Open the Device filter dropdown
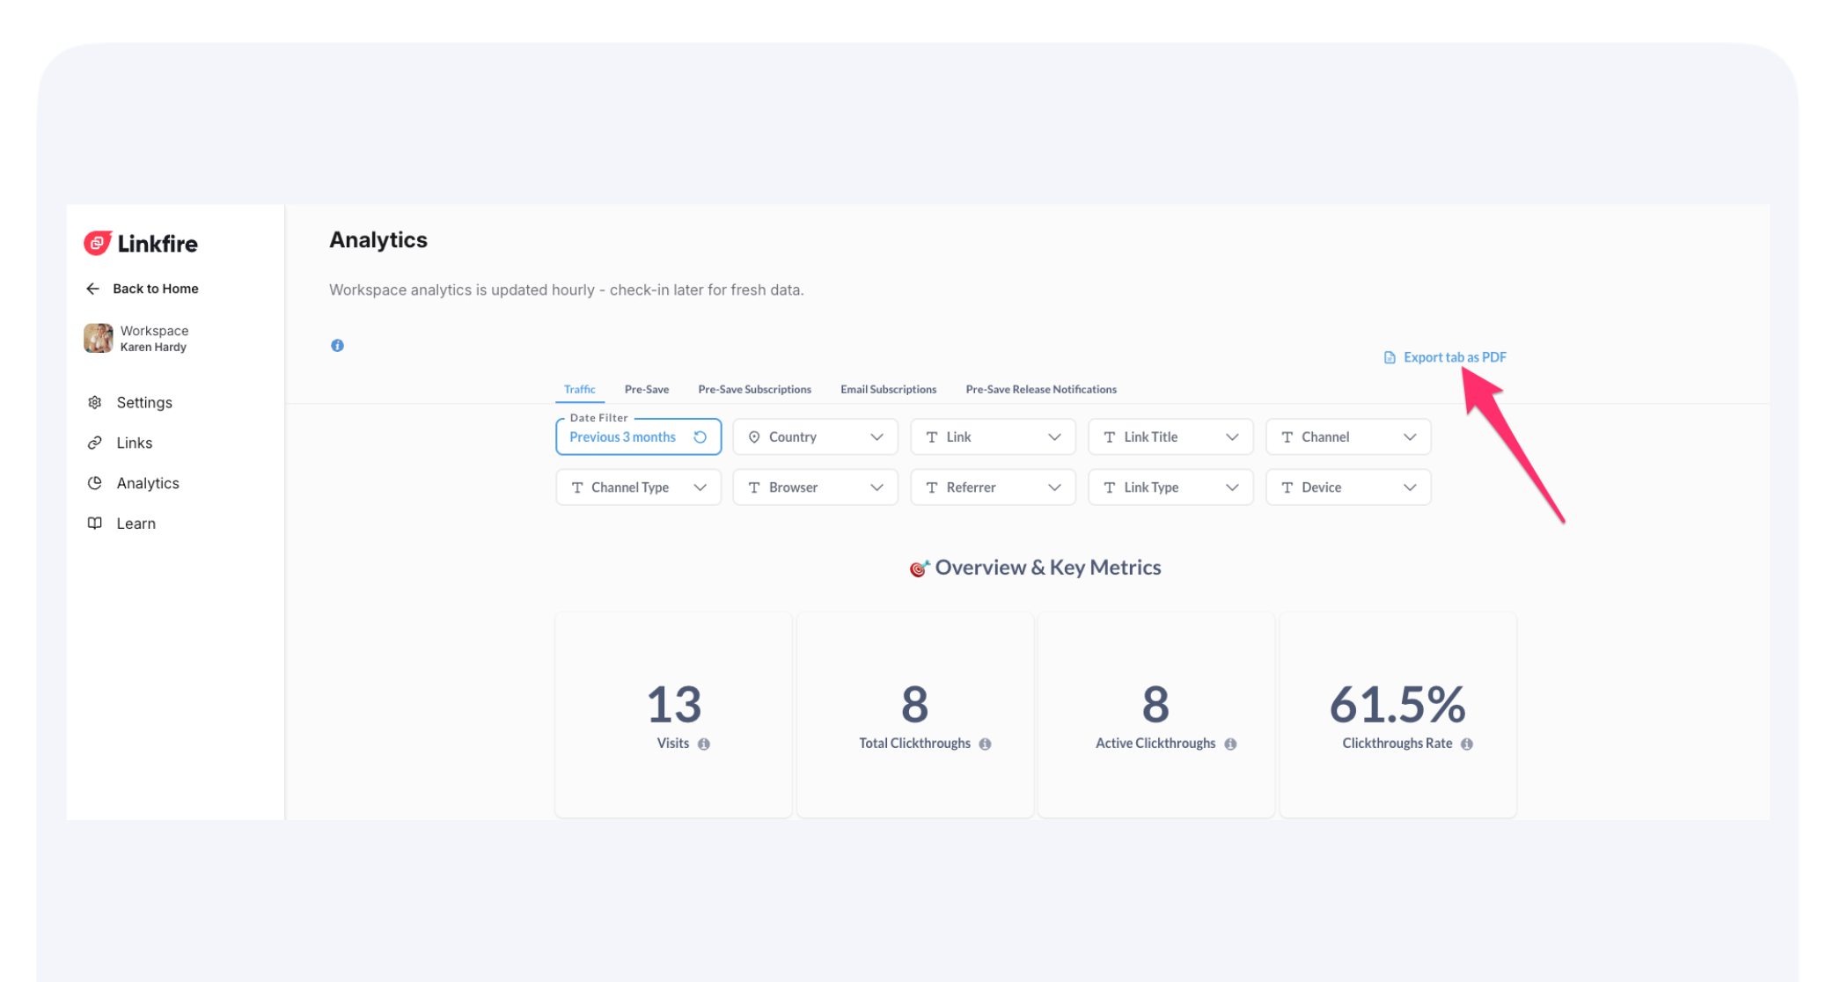The height and width of the screenshot is (982, 1841). pyautogui.click(x=1347, y=487)
